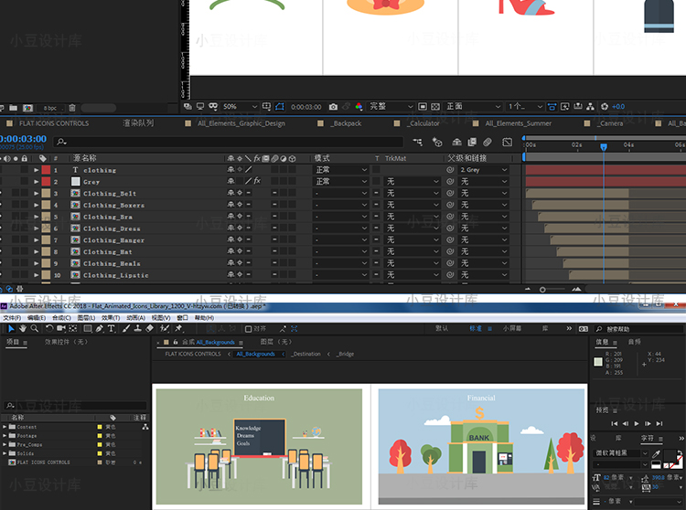Toggle the lock on the All_Backgrounds comp tab
The height and width of the screenshot is (510, 686).
(176, 342)
